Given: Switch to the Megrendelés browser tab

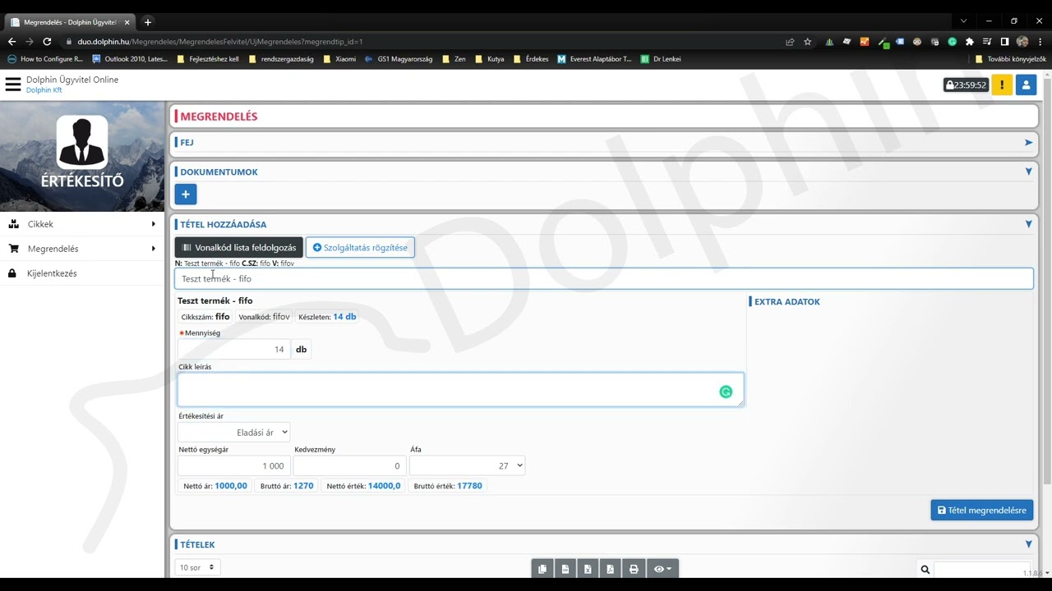Looking at the screenshot, I should pyautogui.click(x=69, y=22).
